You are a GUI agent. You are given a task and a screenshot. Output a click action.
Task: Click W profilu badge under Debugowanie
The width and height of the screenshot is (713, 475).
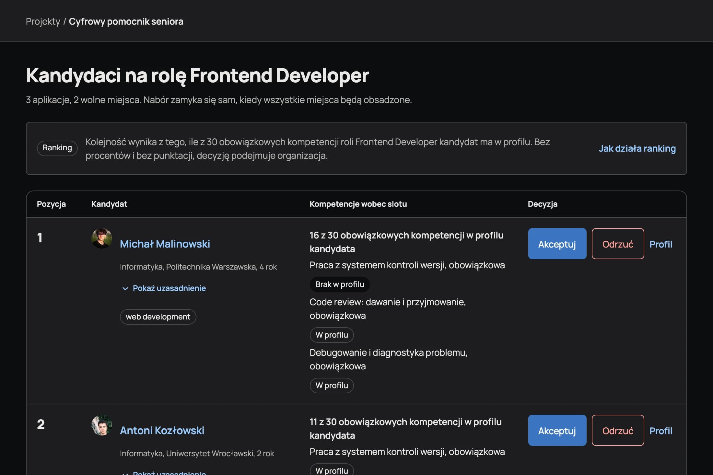coord(332,385)
